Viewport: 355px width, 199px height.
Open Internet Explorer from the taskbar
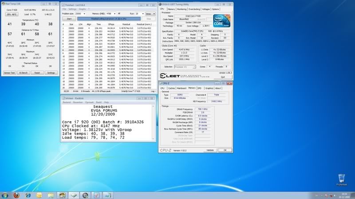[x=28, y=195]
